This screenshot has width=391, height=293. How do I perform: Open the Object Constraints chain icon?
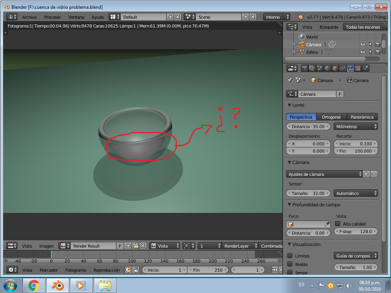click(x=343, y=68)
